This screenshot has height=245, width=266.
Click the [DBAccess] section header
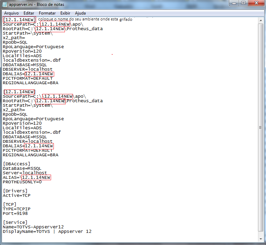17,164
